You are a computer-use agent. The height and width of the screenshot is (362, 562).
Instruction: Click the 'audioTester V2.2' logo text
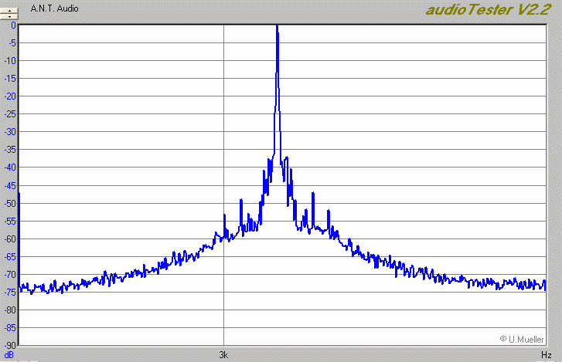[488, 10]
